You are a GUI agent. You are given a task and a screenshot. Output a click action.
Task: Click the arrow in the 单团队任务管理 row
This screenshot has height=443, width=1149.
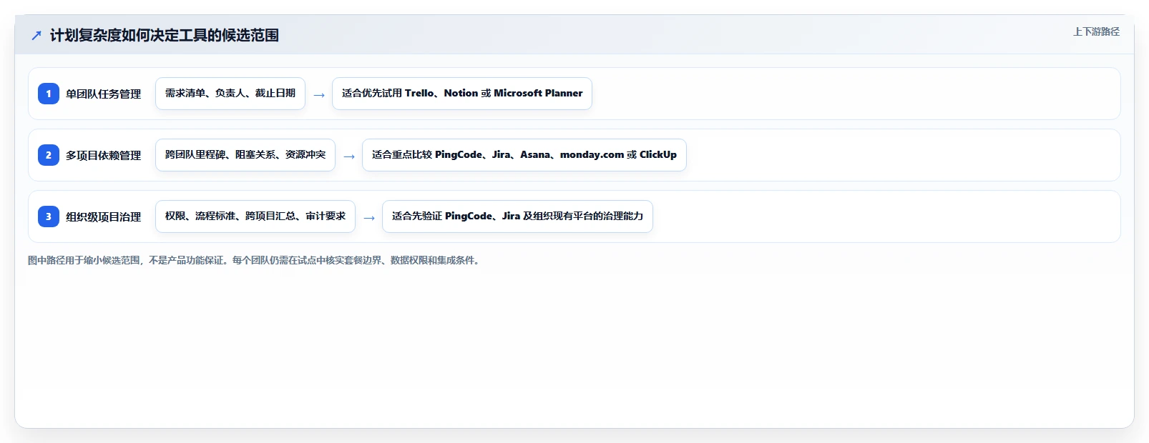point(319,95)
